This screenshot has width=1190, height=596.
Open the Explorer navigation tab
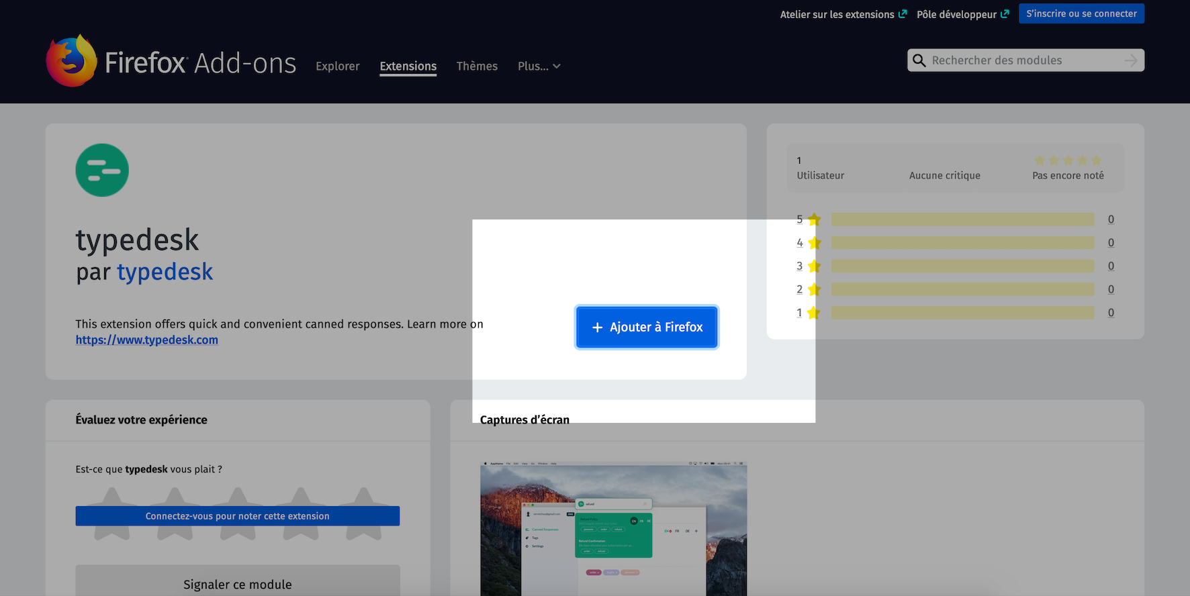click(x=338, y=66)
